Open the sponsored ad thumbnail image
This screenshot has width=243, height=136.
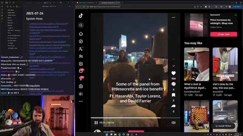196,25
